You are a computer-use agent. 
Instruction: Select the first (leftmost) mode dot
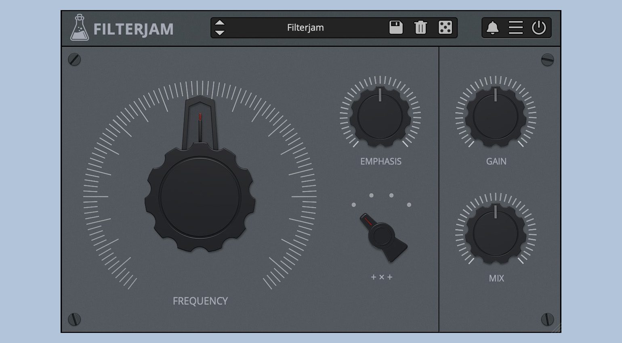point(354,205)
